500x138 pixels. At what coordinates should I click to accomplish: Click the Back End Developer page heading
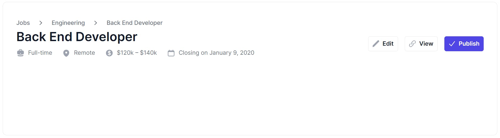coord(77,37)
